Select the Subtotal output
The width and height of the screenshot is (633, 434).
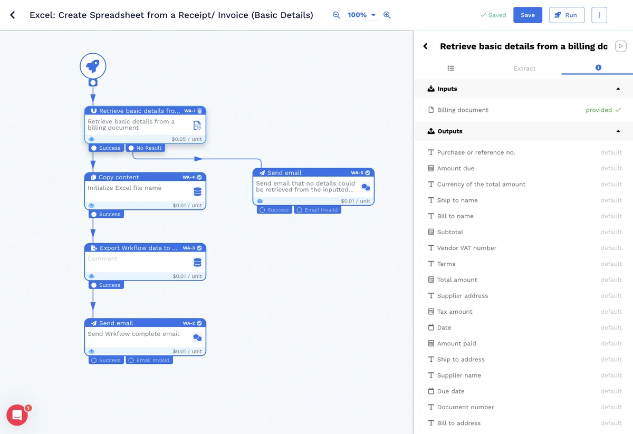(524, 232)
